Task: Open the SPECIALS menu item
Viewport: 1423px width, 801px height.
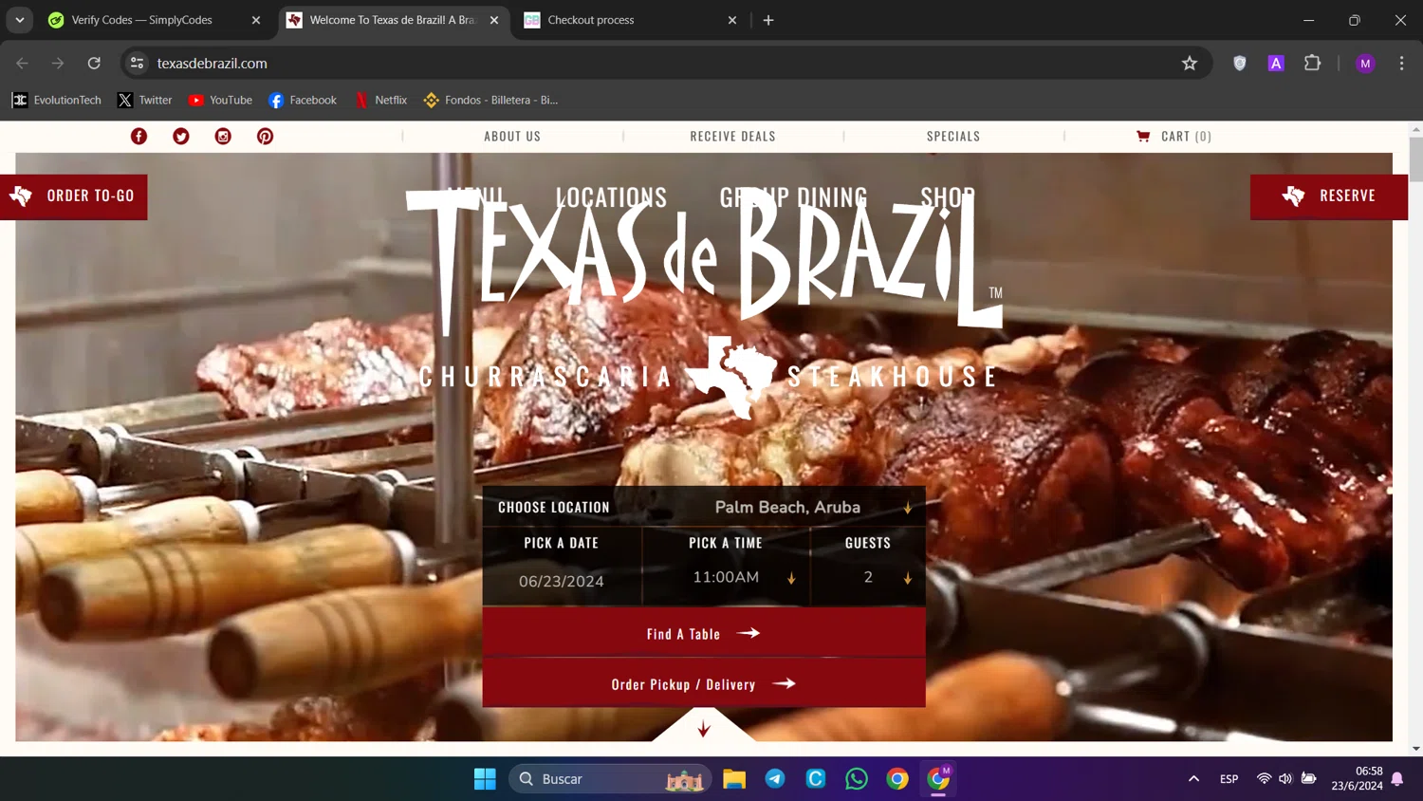Action: pyautogui.click(x=953, y=137)
